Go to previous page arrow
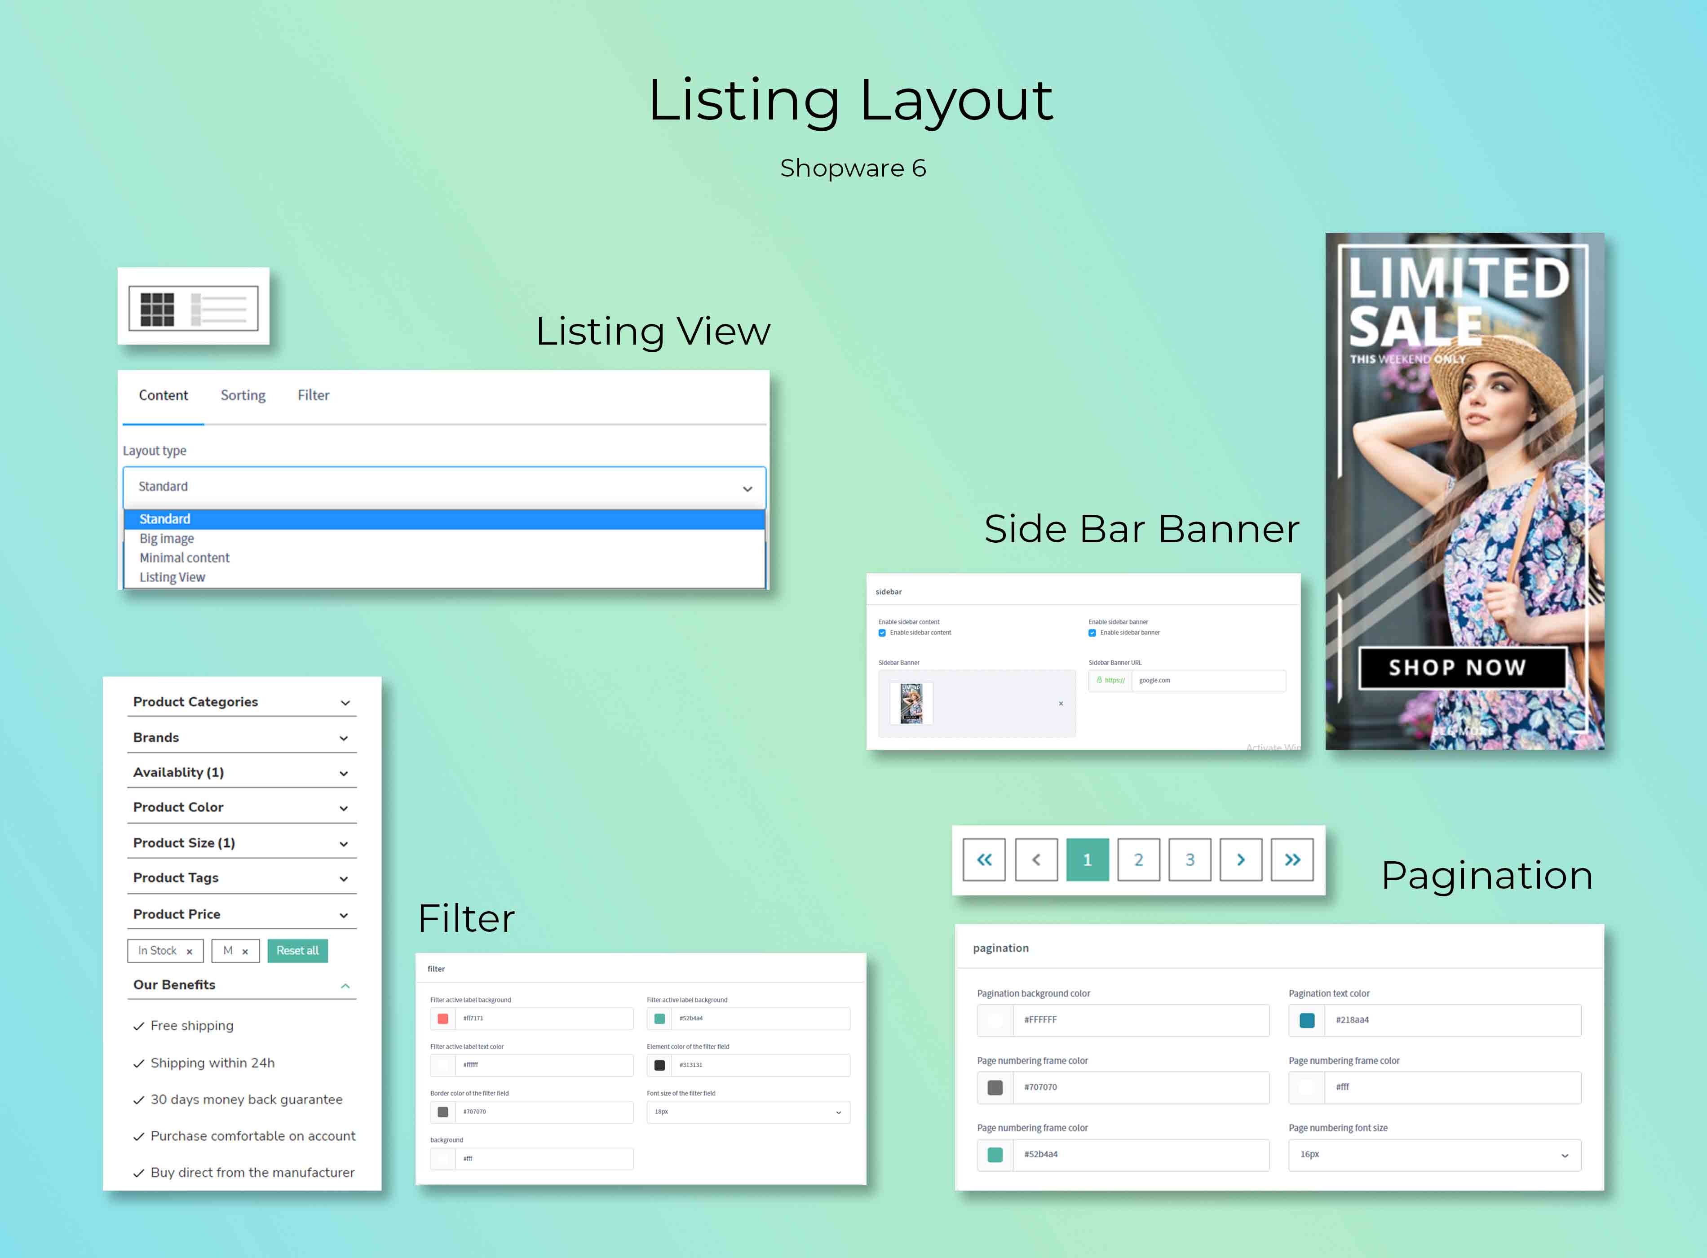1707x1258 pixels. pos(1036,860)
